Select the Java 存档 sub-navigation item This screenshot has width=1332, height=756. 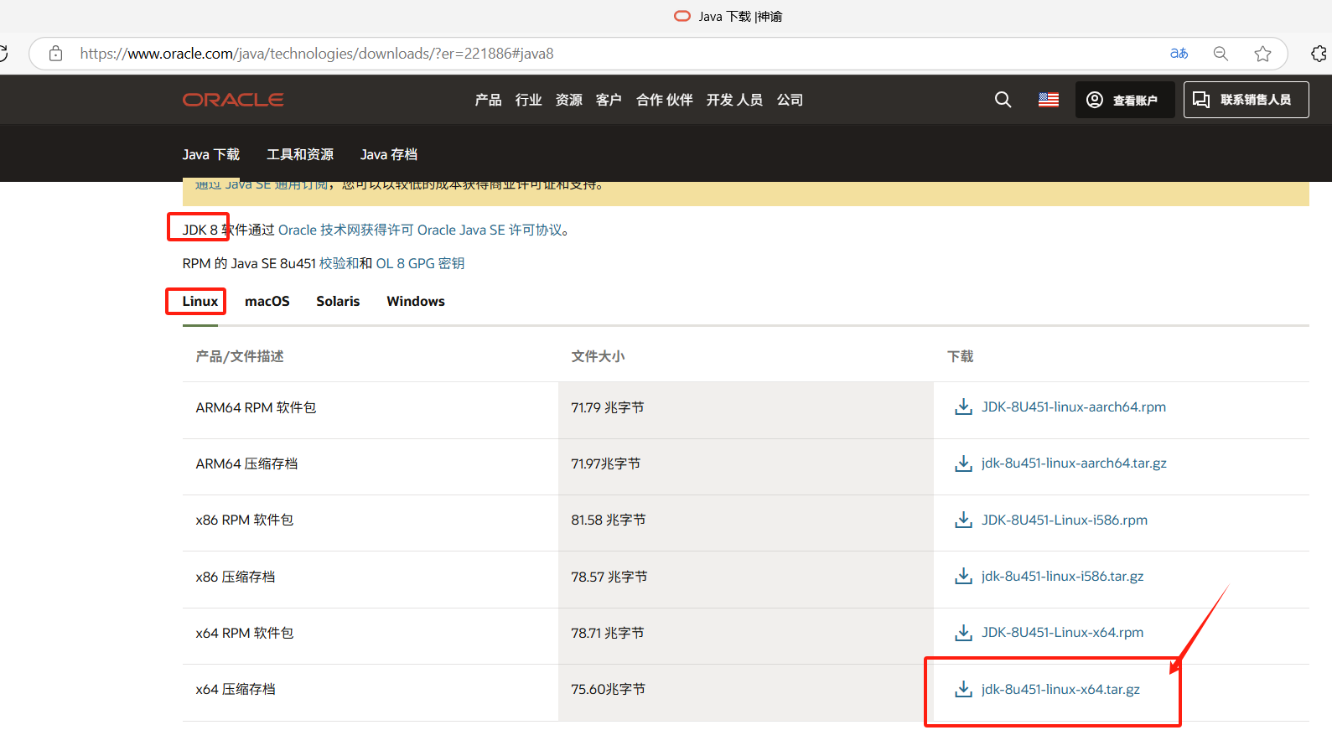pos(389,154)
